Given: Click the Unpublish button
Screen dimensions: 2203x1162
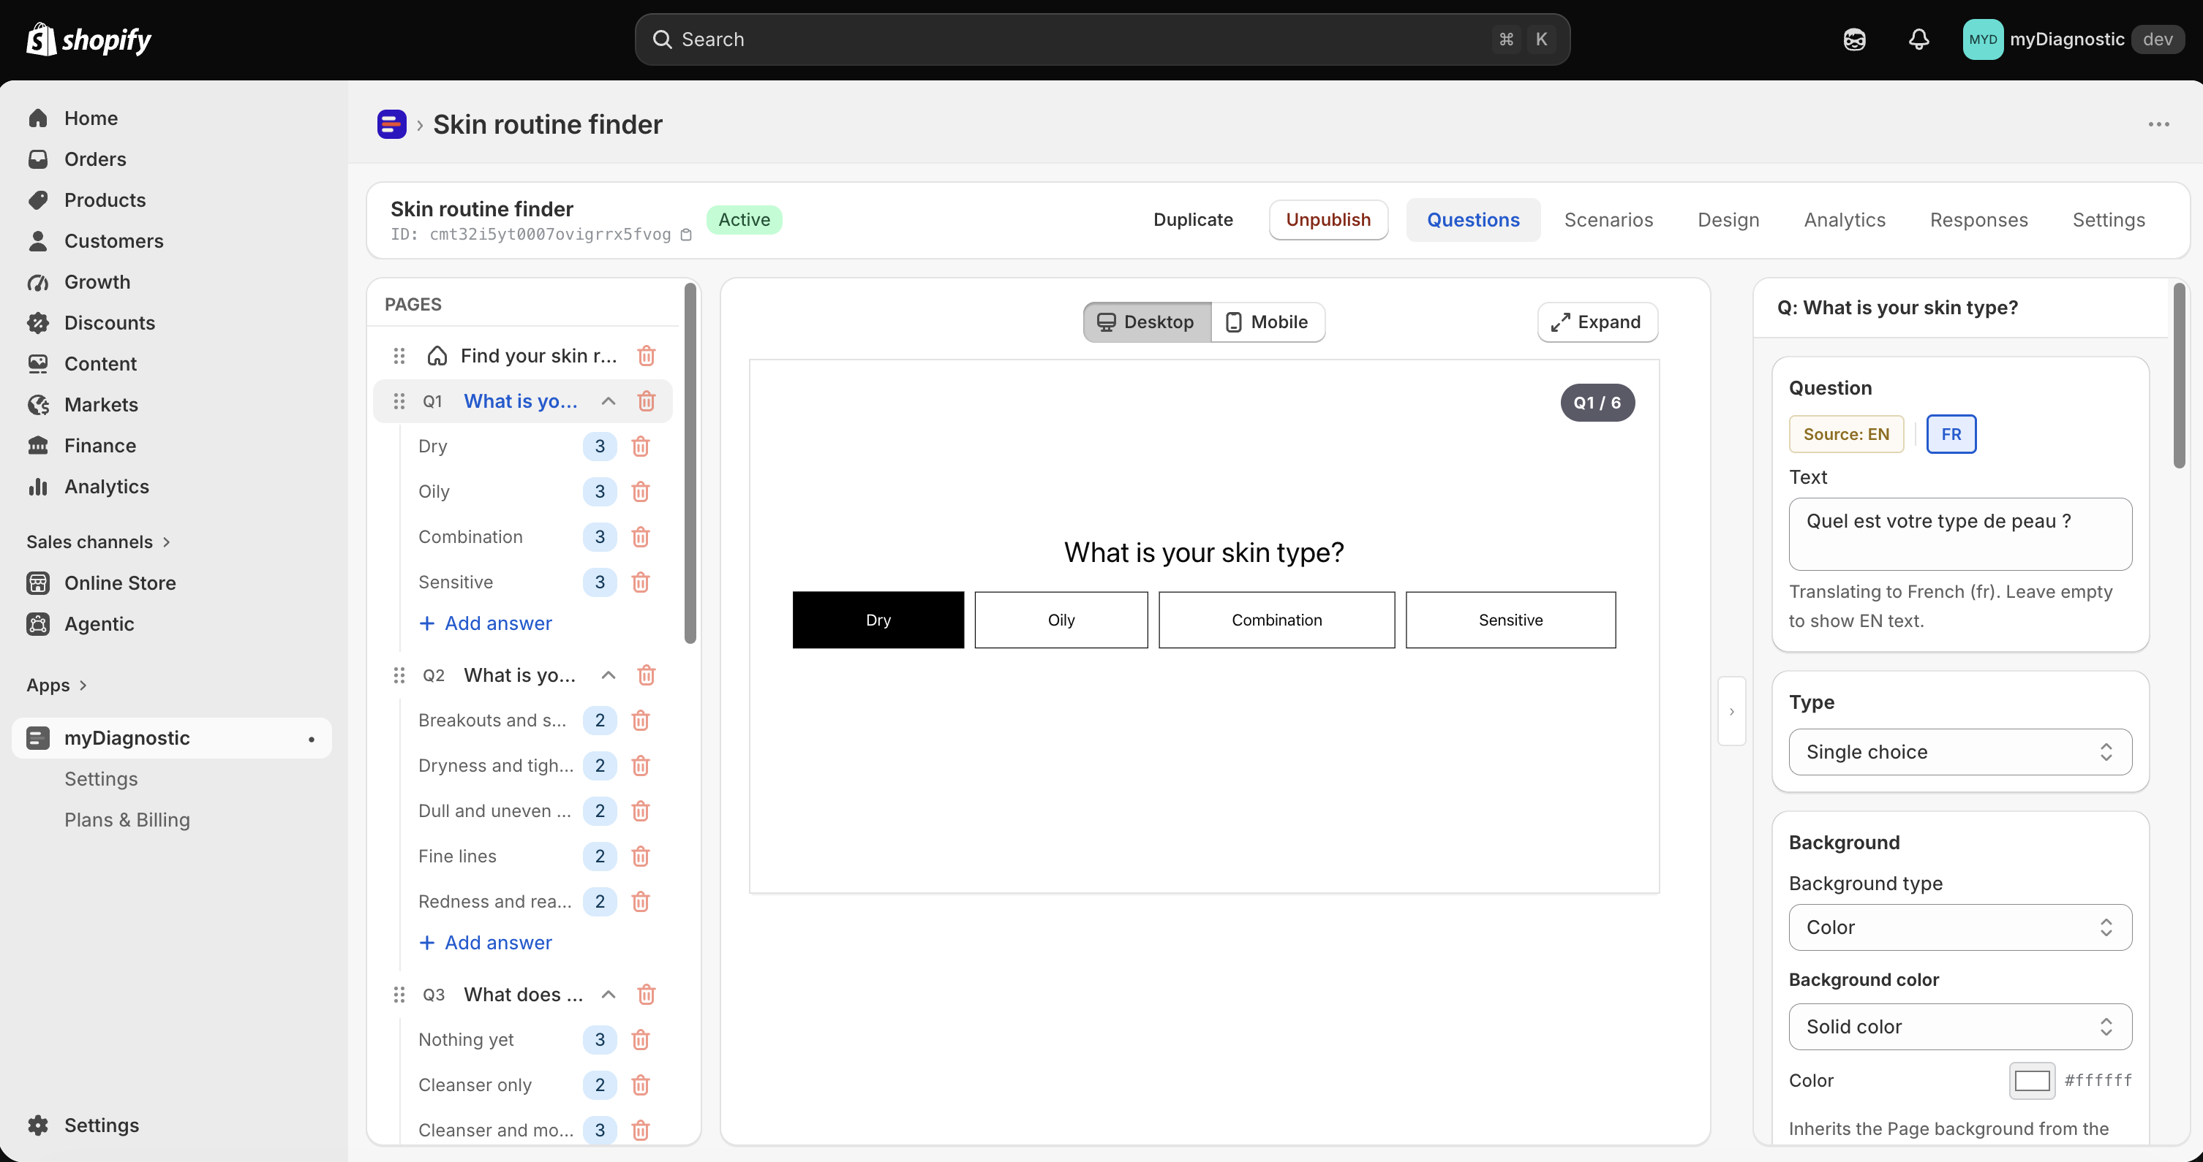Looking at the screenshot, I should (1328, 219).
